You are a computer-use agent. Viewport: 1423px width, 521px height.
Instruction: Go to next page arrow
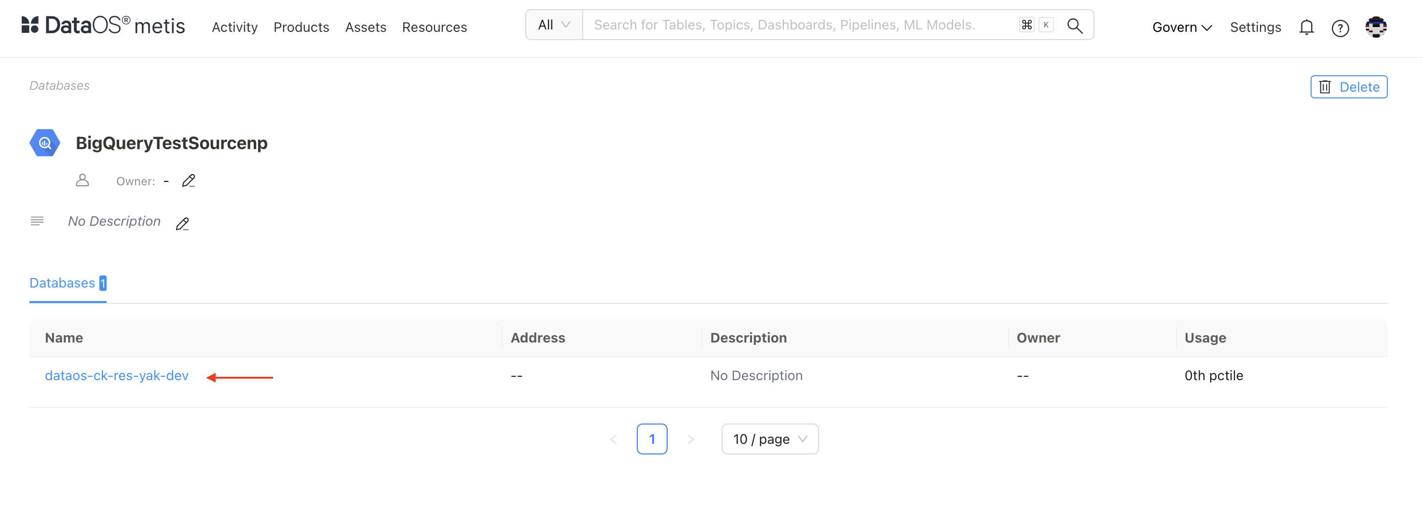pyautogui.click(x=690, y=439)
